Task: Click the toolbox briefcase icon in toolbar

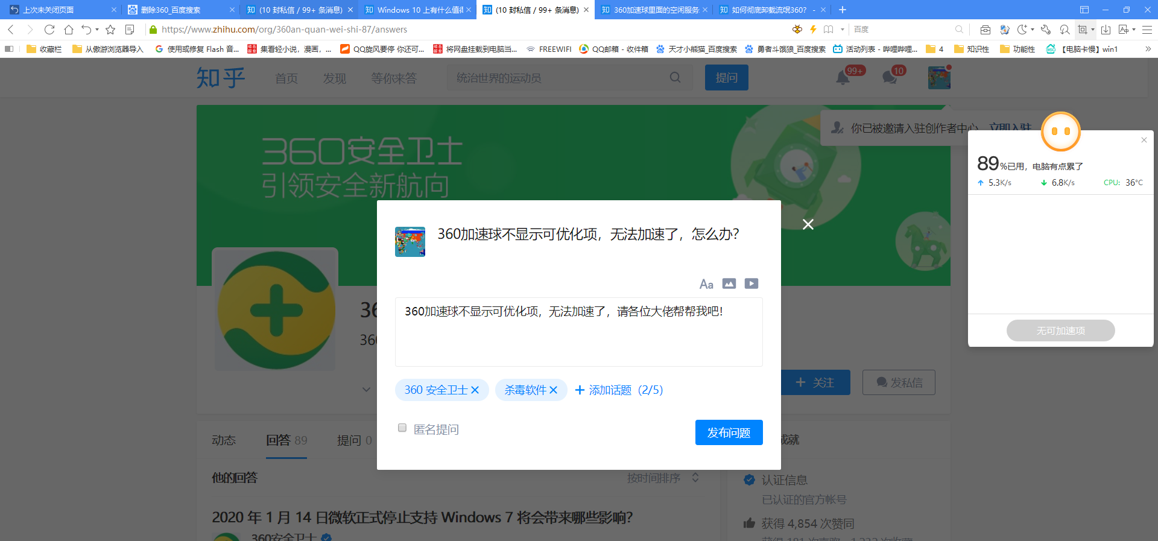Action: pos(986,30)
